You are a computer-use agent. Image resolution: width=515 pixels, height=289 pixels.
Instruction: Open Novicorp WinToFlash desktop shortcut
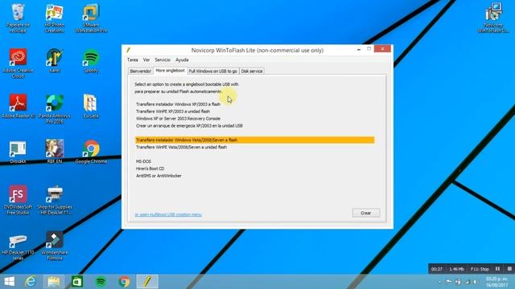click(x=493, y=18)
